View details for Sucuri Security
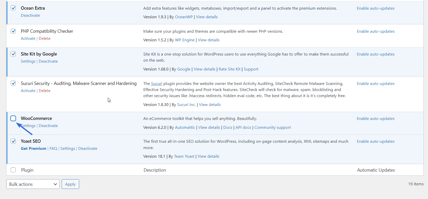 tap(210, 105)
